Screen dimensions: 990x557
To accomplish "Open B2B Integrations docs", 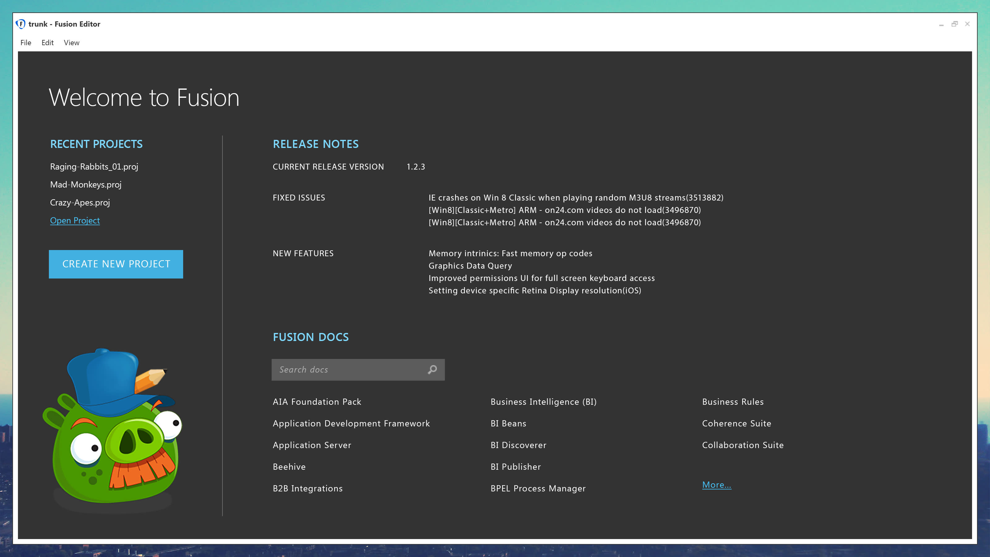I will (x=308, y=488).
